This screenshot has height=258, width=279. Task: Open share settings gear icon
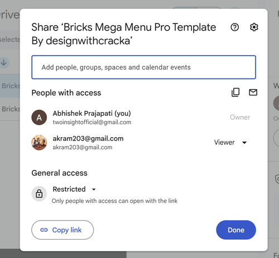click(254, 27)
